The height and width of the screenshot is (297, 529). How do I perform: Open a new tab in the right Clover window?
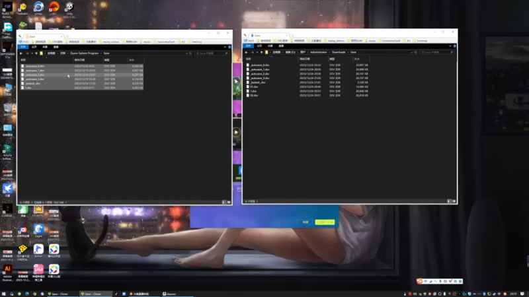tap(292, 36)
